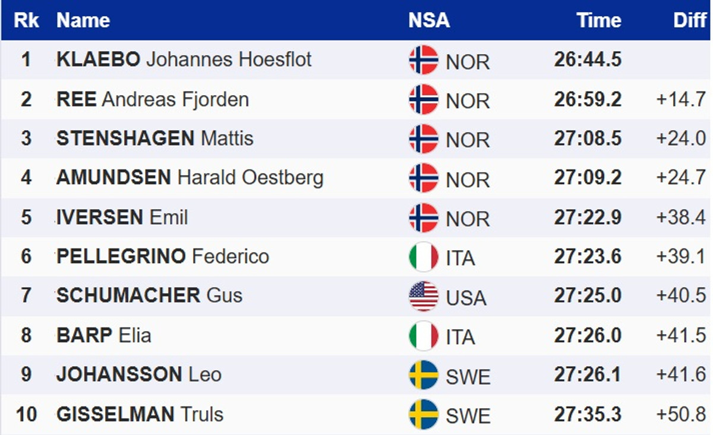Click the NOR label in Stenshagen's row
This screenshot has width=713, height=435.
coord(468,140)
